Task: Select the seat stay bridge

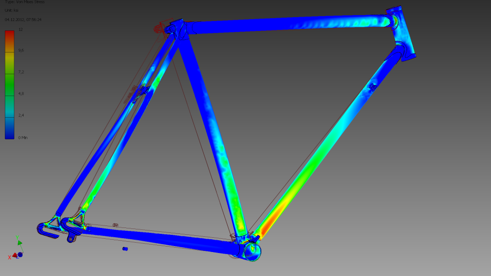Action: [142, 91]
